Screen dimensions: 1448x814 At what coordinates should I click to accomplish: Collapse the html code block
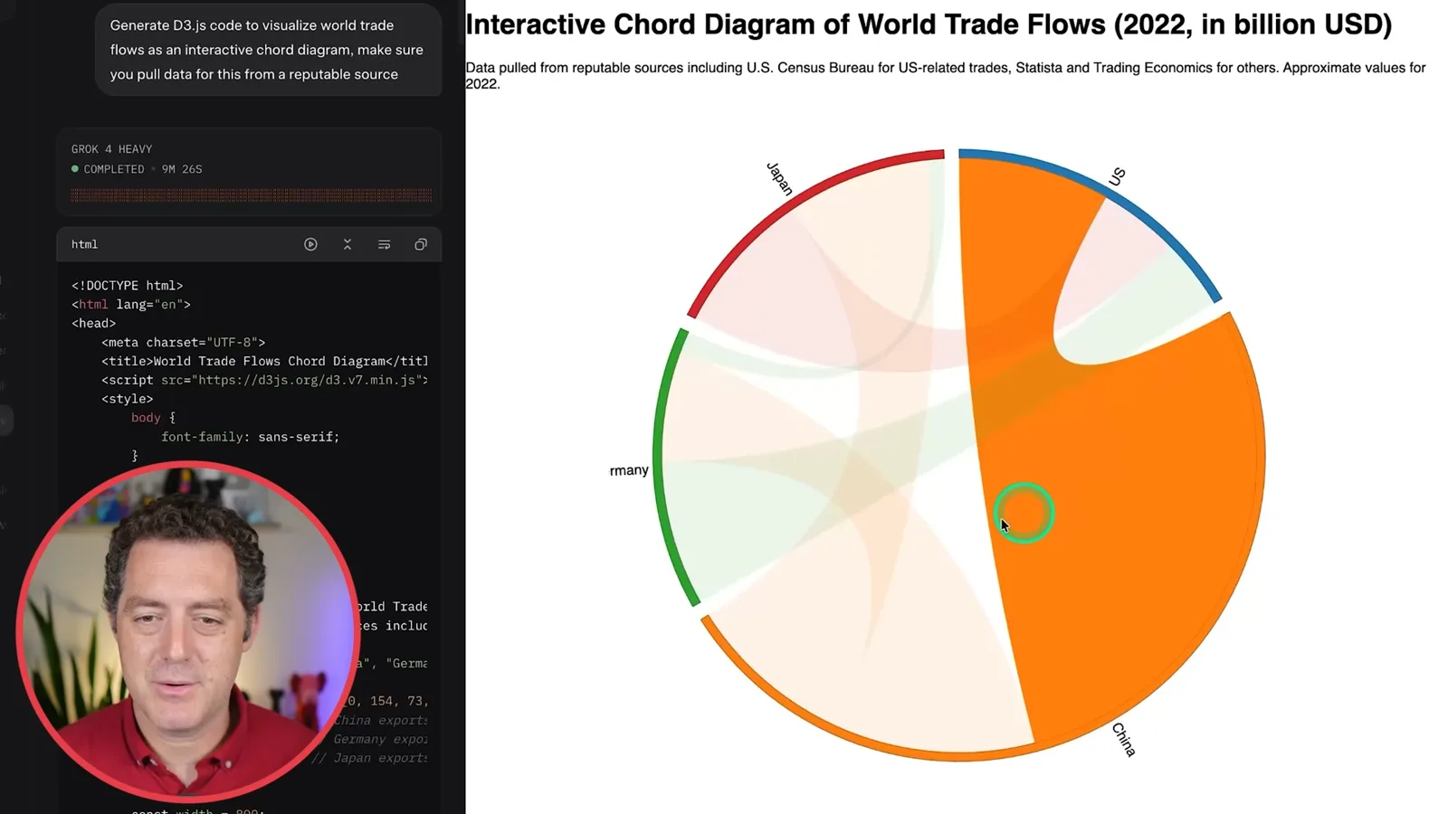pos(348,244)
